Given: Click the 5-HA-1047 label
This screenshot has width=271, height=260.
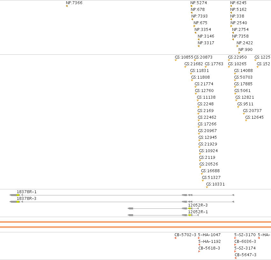Looking at the screenshot, I should [209, 235].
